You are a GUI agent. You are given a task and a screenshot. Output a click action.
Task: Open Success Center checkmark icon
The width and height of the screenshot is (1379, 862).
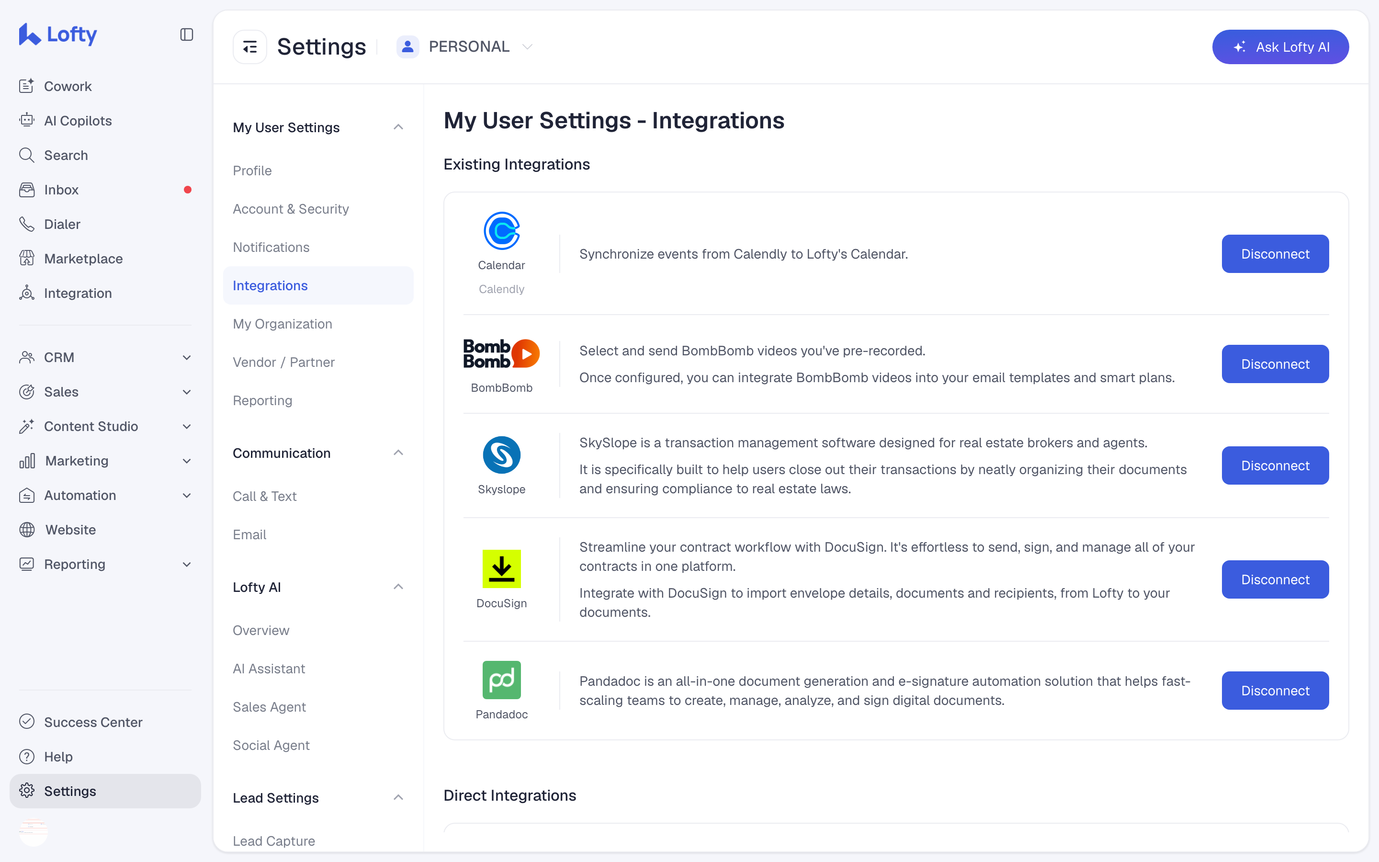click(x=27, y=722)
